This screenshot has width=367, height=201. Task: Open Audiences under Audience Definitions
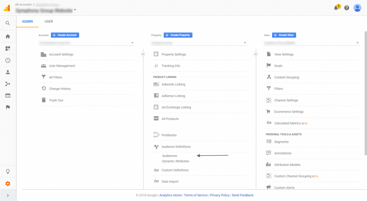pyautogui.click(x=170, y=156)
